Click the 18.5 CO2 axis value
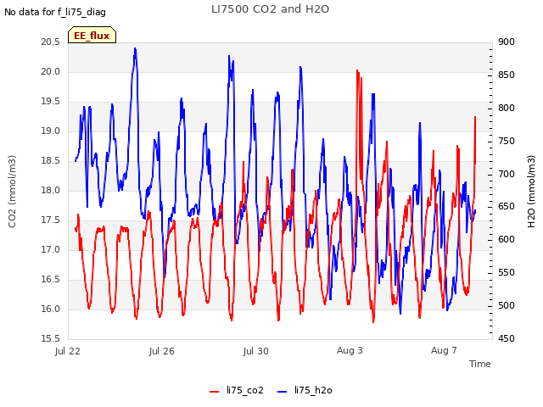The height and width of the screenshot is (407, 543). pos(51,160)
